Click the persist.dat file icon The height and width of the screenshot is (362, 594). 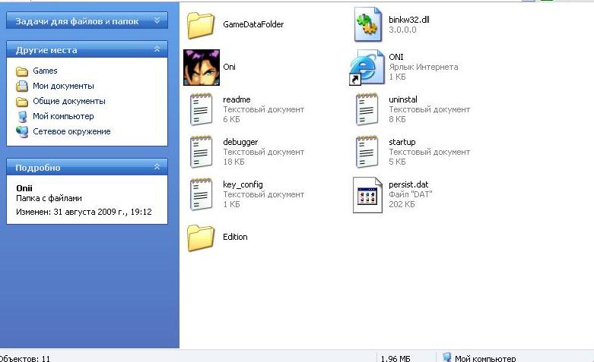(x=367, y=195)
